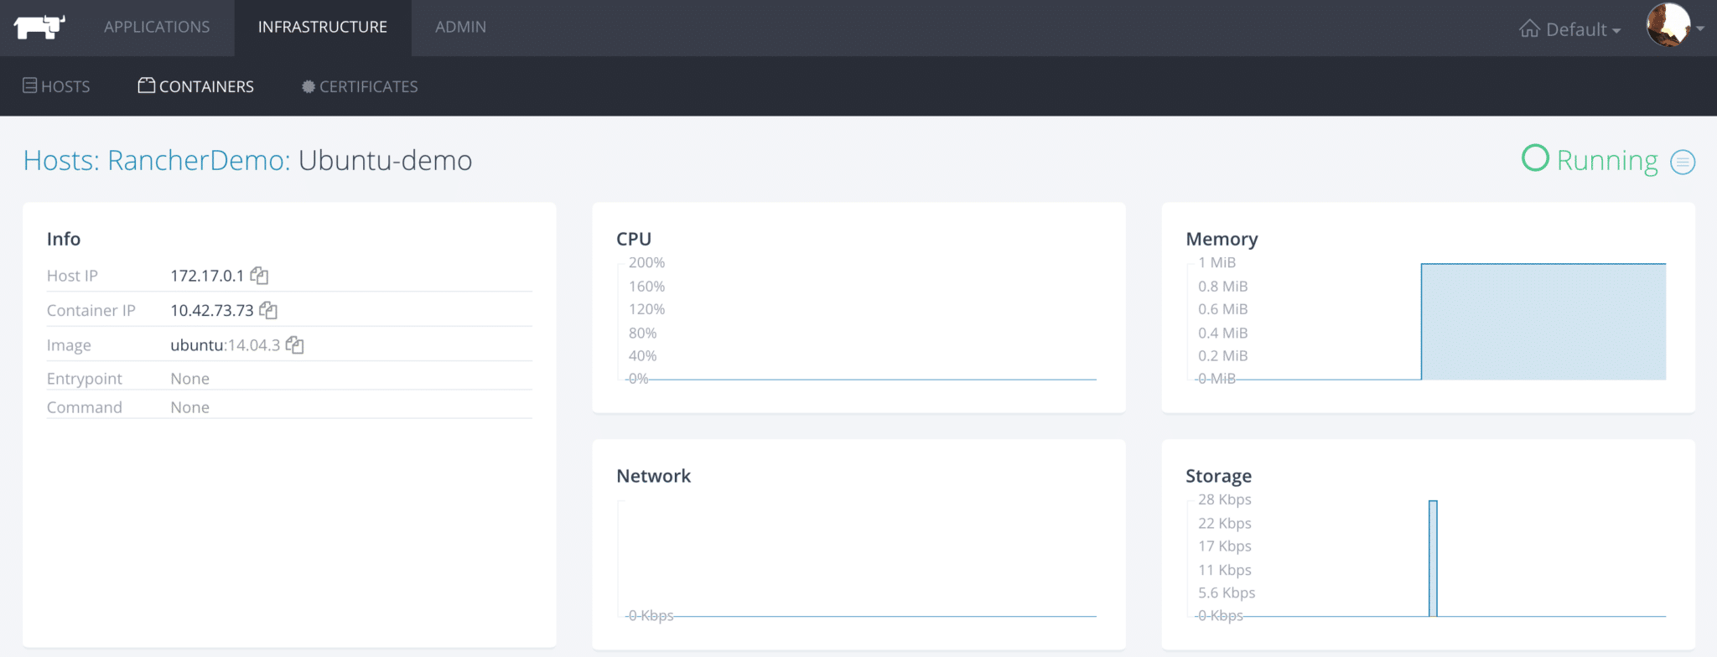Click the Storage graph spike bar

1433,558
